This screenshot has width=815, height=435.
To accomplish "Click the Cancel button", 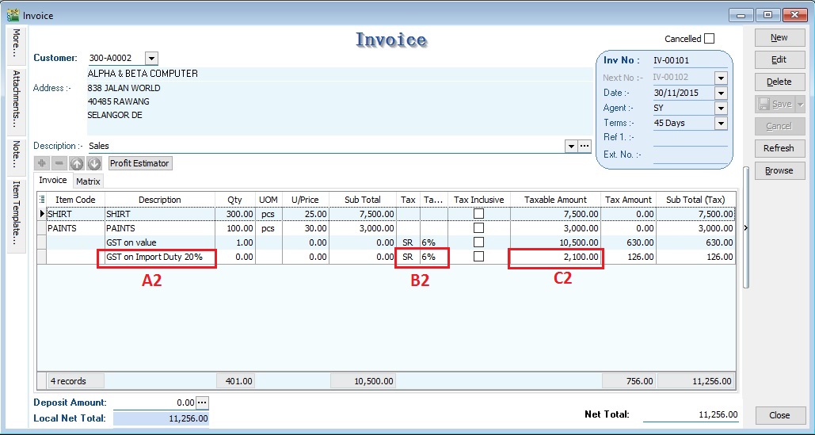I will (x=779, y=126).
